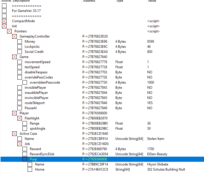
Task: Disable the CompactMode script checkbox
Action: point(4,21)
